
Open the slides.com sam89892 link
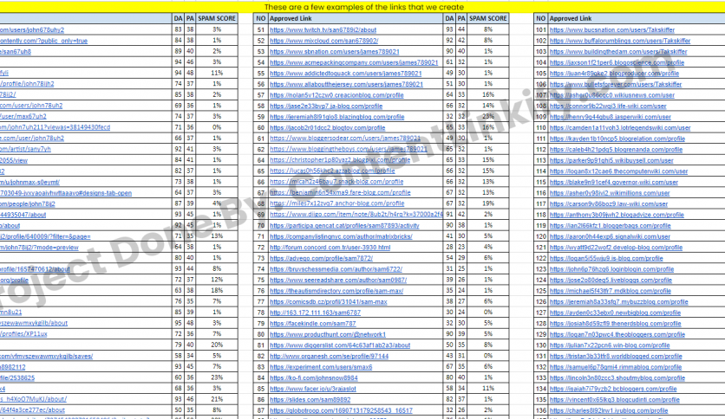tap(310, 400)
